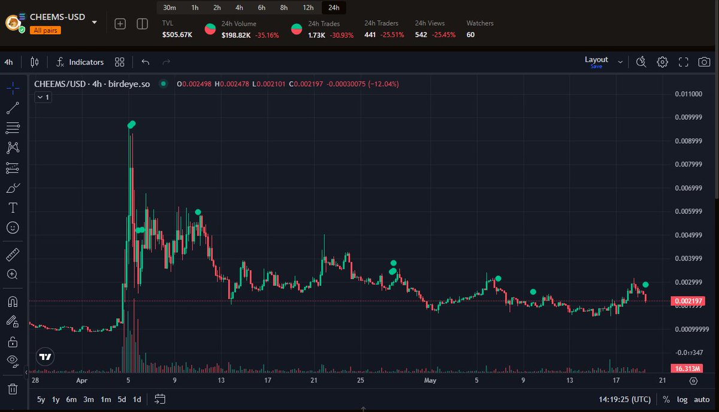Open indicator templates grid icon
This screenshot has width=719, height=412.
(x=119, y=62)
